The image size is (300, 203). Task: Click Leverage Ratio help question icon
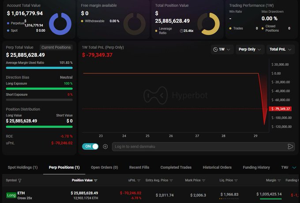[181, 31]
